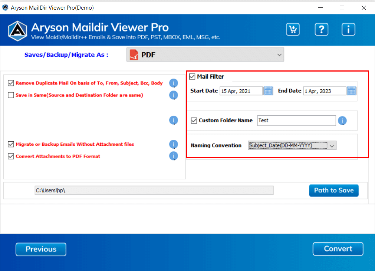Open the about info icon in header
Image resolution: width=375 pixels, height=271 pixels.
click(348, 29)
